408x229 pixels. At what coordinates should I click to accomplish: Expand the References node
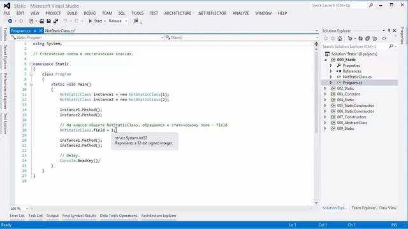[x=331, y=71]
